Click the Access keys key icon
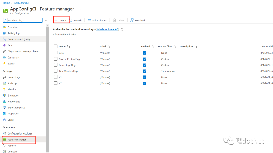The width and height of the screenshot is (273, 153). tap(4, 77)
